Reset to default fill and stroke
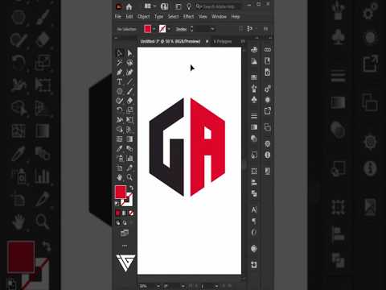The height and width of the screenshot is (290, 386). [x=117, y=204]
